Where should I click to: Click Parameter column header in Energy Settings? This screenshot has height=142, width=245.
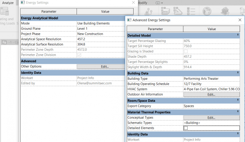click(49, 11)
